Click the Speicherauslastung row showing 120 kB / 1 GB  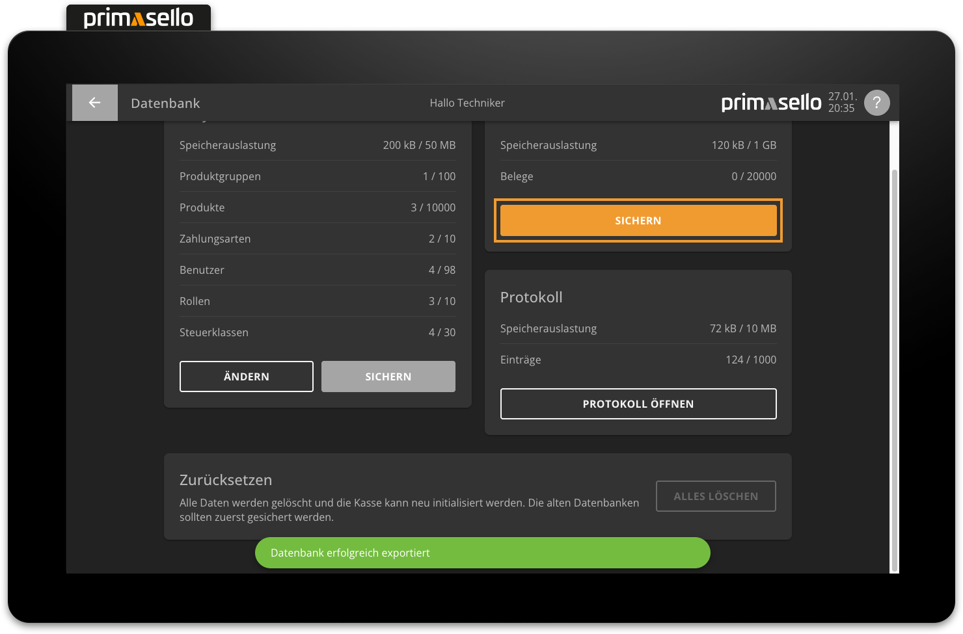click(x=638, y=144)
